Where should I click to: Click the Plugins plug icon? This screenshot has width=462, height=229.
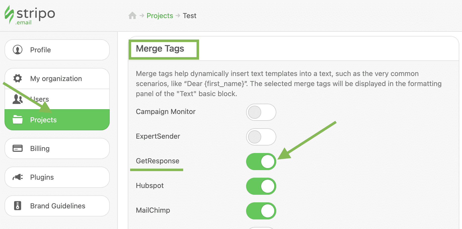coord(17,177)
